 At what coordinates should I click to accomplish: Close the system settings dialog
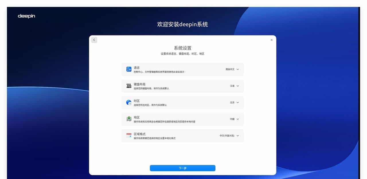(271, 40)
